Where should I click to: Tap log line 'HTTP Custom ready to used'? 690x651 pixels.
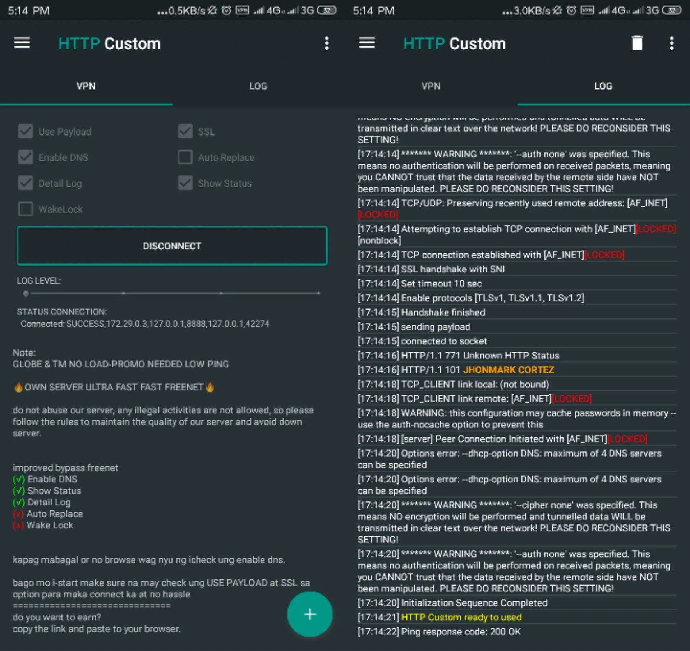coord(461,618)
